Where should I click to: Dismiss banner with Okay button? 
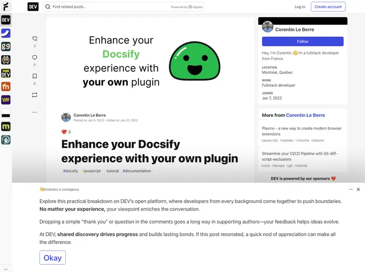pos(53,258)
